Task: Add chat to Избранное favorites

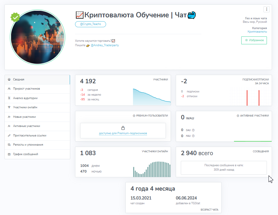Action: click(x=254, y=41)
